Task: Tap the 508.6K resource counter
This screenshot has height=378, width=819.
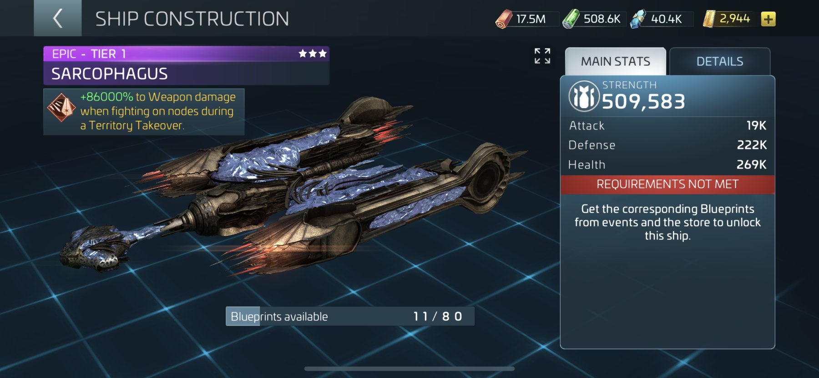Action: 602,19
